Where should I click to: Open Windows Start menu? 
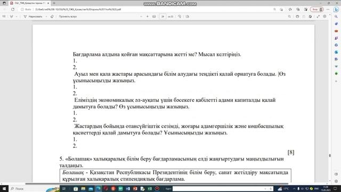tap(4, 188)
